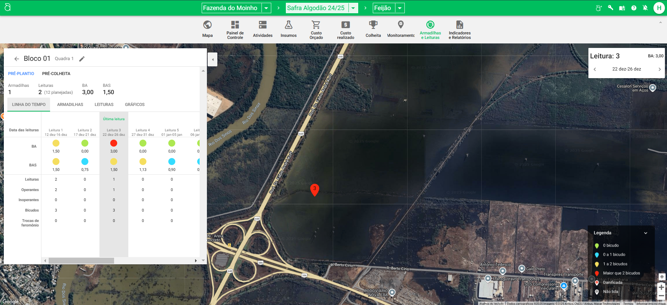Open the Insumos flask icon
This screenshot has width=667, height=305.
(289, 25)
